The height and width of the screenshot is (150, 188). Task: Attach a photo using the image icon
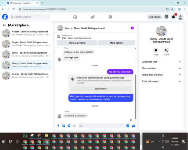64,126
